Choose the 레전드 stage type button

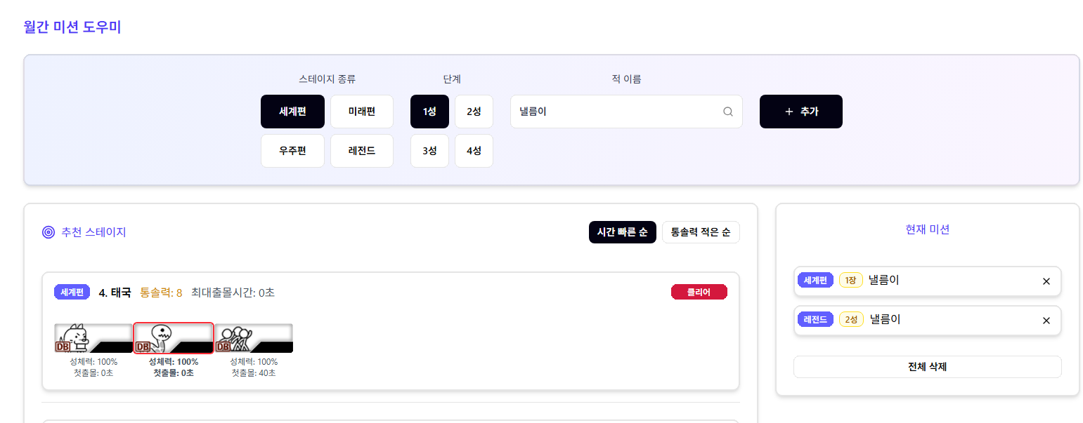click(x=361, y=151)
